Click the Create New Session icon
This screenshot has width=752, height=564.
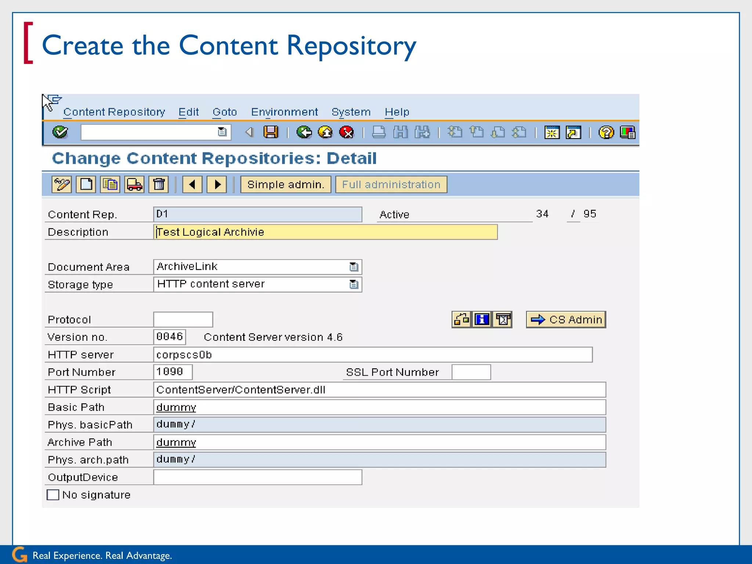552,132
